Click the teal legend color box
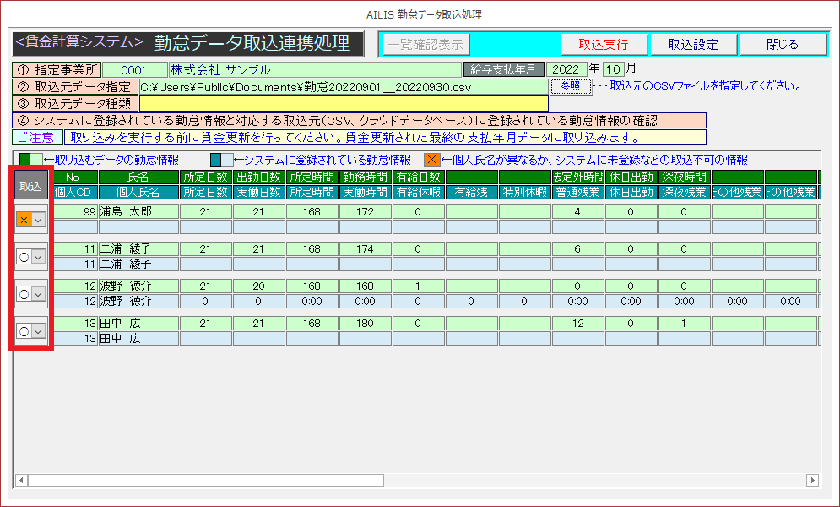 [x=216, y=160]
